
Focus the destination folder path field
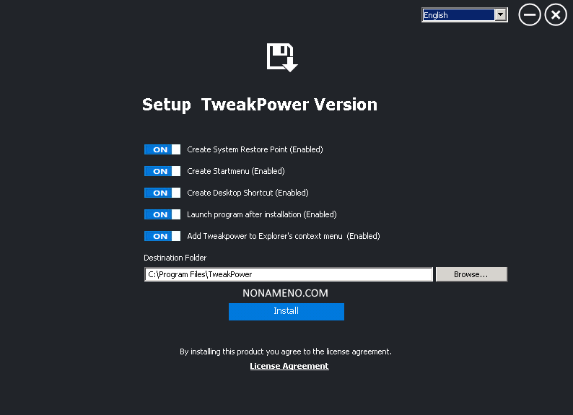(289, 274)
